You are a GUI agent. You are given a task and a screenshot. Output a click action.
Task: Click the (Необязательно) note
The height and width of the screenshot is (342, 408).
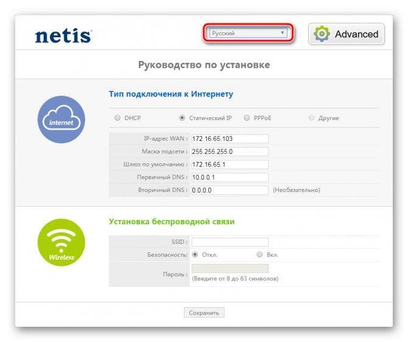(x=297, y=190)
